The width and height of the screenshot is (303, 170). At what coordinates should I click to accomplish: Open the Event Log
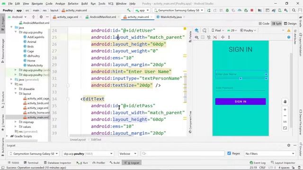click(258, 162)
